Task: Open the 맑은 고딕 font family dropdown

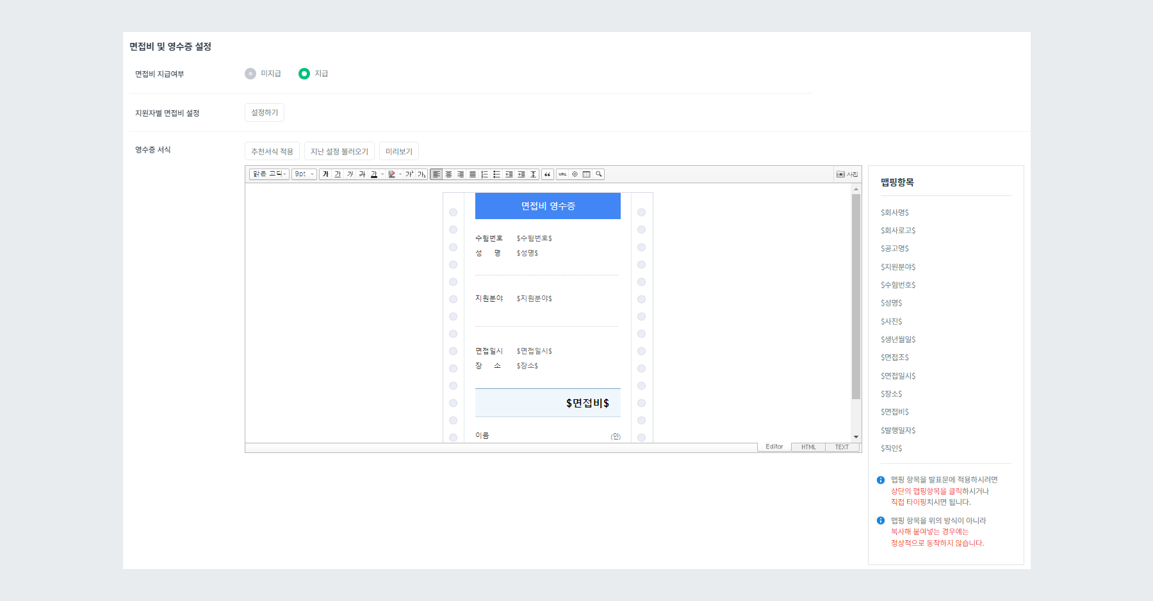Action: (268, 174)
